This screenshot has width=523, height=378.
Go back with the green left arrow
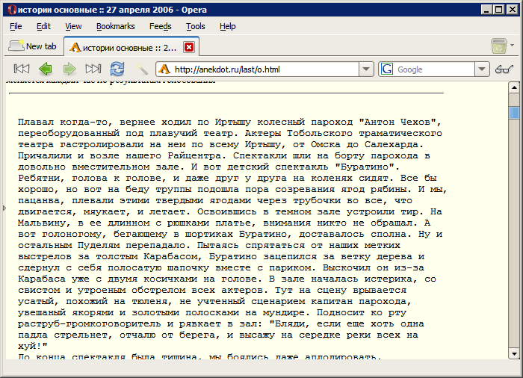coord(46,69)
